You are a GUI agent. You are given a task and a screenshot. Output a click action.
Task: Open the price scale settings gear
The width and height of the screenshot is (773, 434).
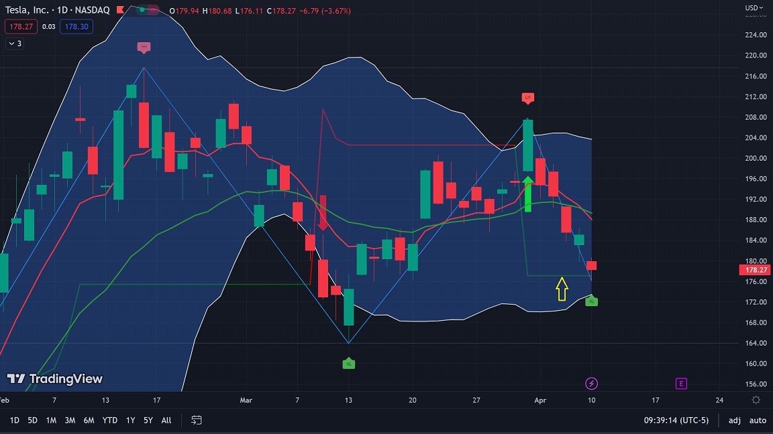(756, 400)
